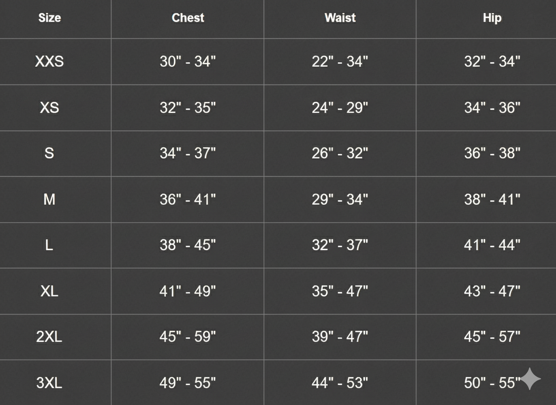This screenshot has width=556, height=405.
Task: Click the Chest column header
Action: click(x=188, y=18)
